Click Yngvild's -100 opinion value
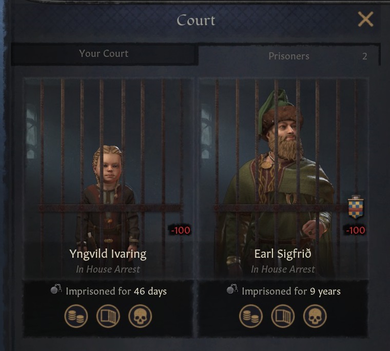 (x=180, y=230)
